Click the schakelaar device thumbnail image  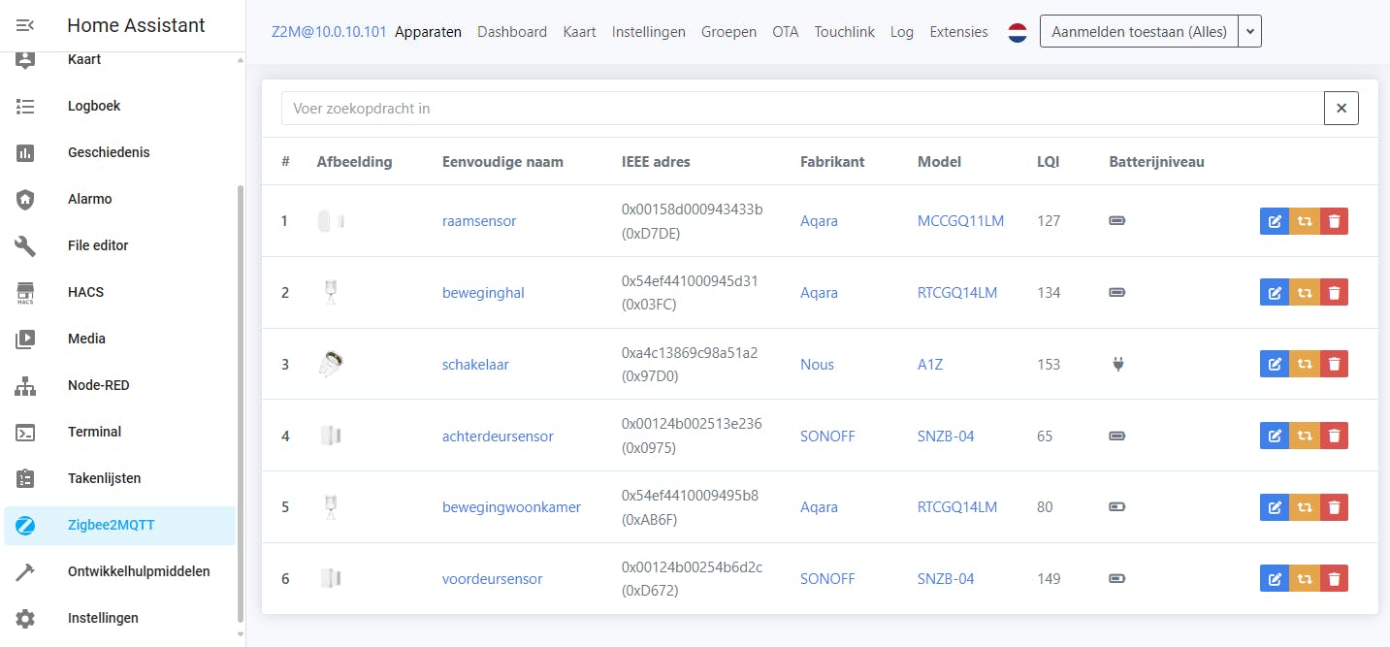click(x=332, y=365)
